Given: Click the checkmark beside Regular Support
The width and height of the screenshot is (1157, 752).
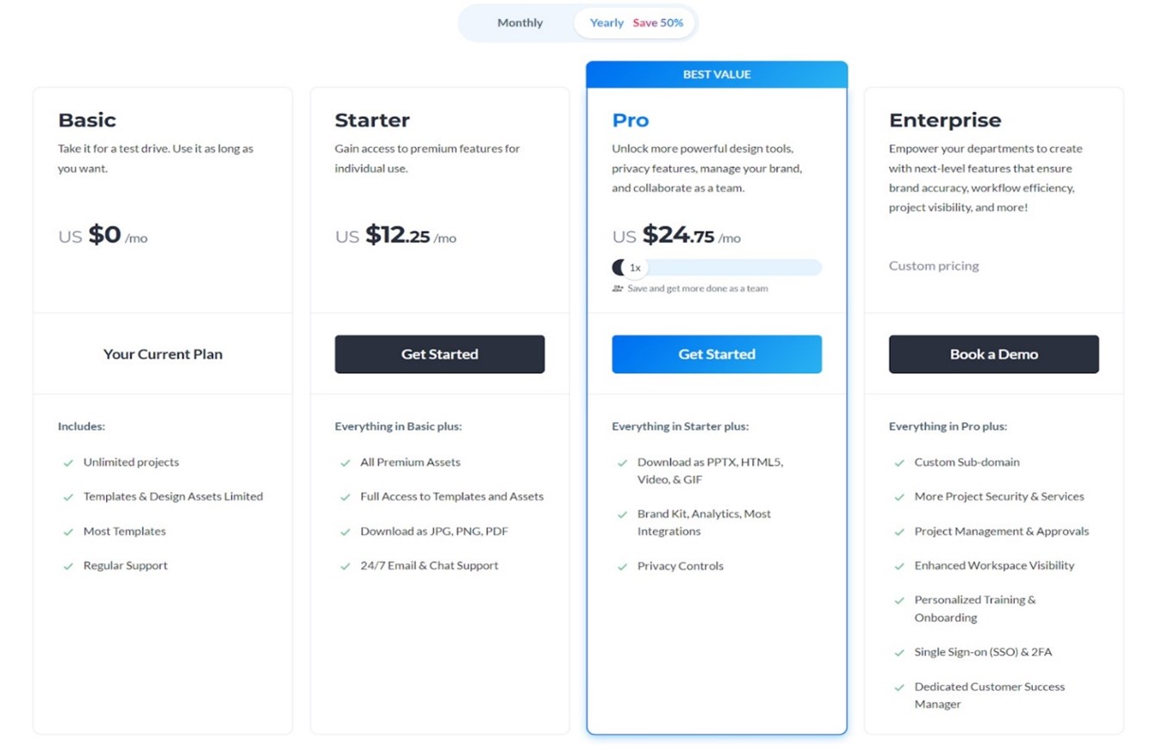Looking at the screenshot, I should pyautogui.click(x=68, y=566).
